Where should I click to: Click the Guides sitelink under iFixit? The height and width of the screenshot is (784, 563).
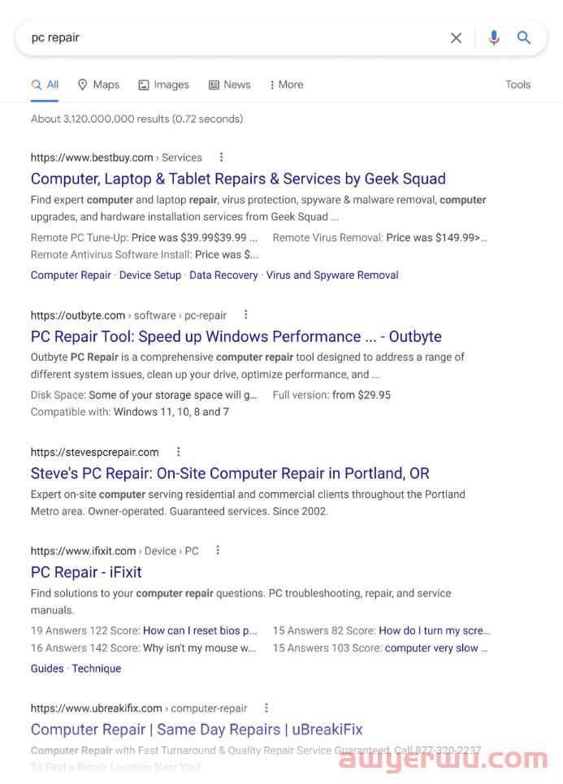pos(47,669)
